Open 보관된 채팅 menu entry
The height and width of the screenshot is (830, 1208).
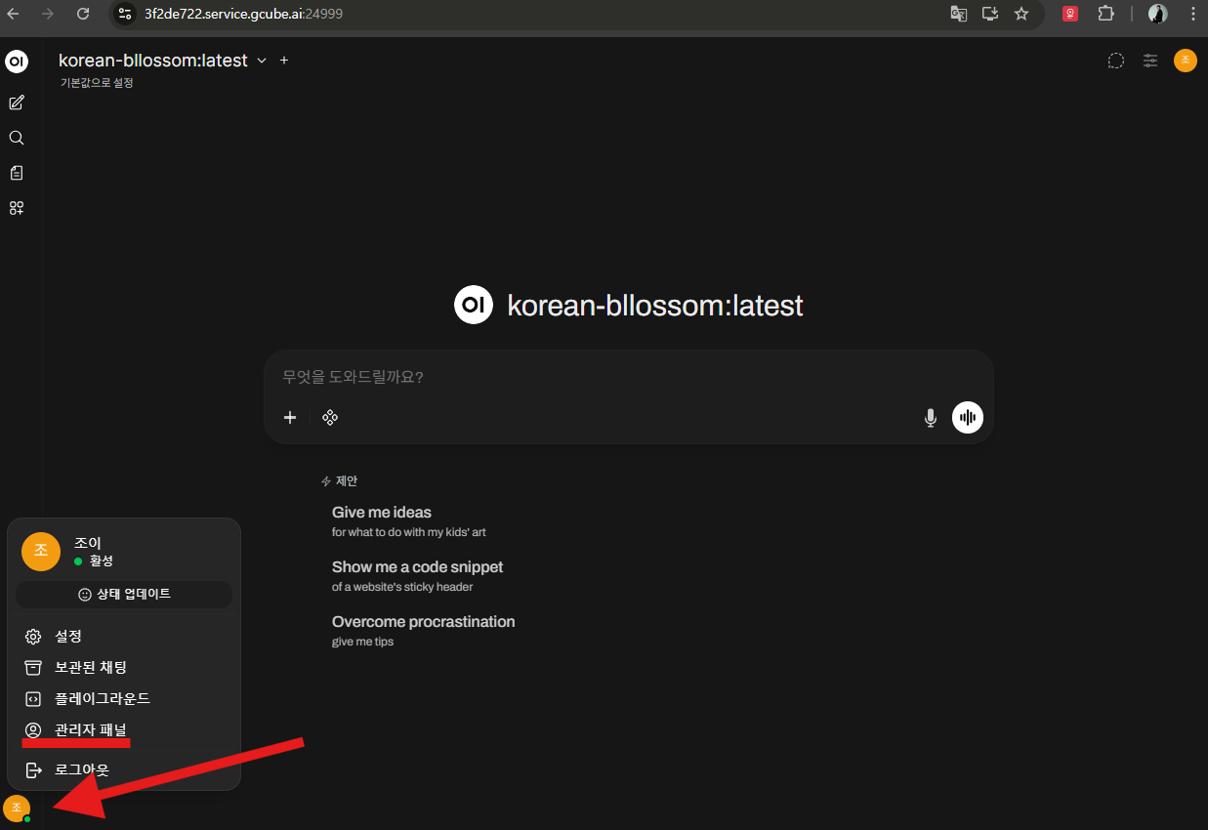click(90, 668)
